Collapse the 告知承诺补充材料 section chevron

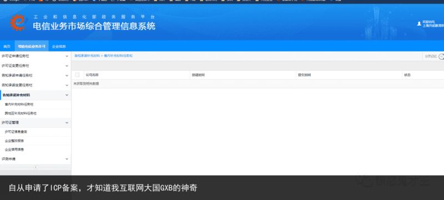tap(67, 95)
